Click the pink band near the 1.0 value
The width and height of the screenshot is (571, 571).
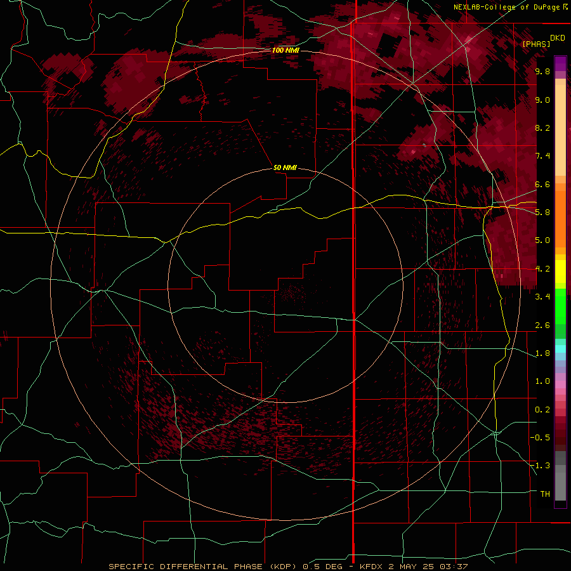pos(560,384)
